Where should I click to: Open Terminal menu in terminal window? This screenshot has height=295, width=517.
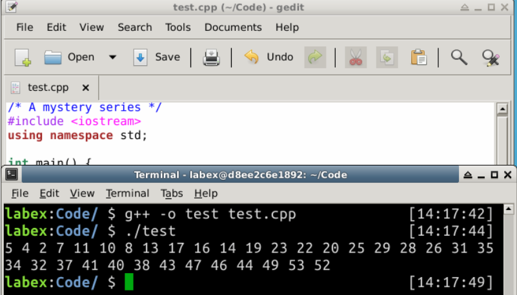(x=127, y=193)
